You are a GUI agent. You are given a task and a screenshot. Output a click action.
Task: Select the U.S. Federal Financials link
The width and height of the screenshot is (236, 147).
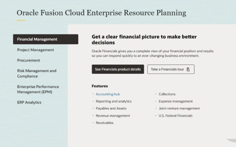click(x=175, y=116)
